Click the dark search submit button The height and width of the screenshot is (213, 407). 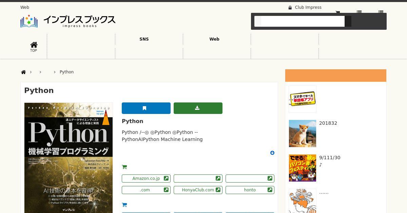point(348,21)
